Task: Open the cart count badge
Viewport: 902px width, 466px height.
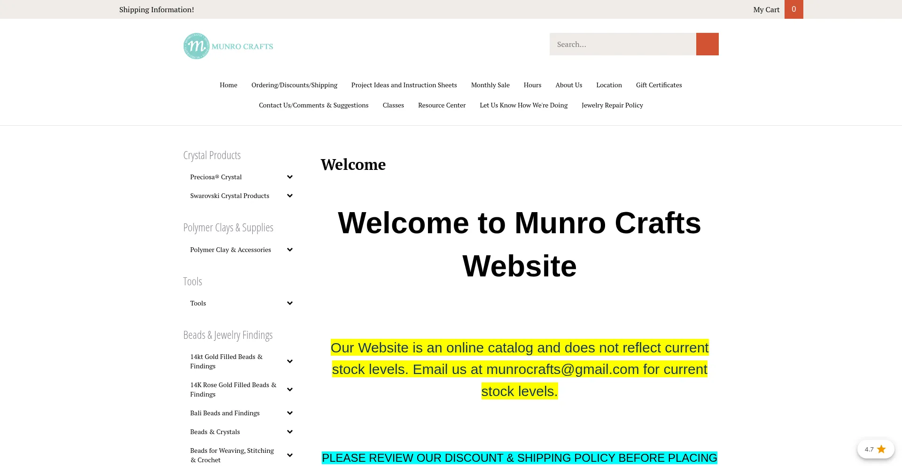Action: (794, 9)
